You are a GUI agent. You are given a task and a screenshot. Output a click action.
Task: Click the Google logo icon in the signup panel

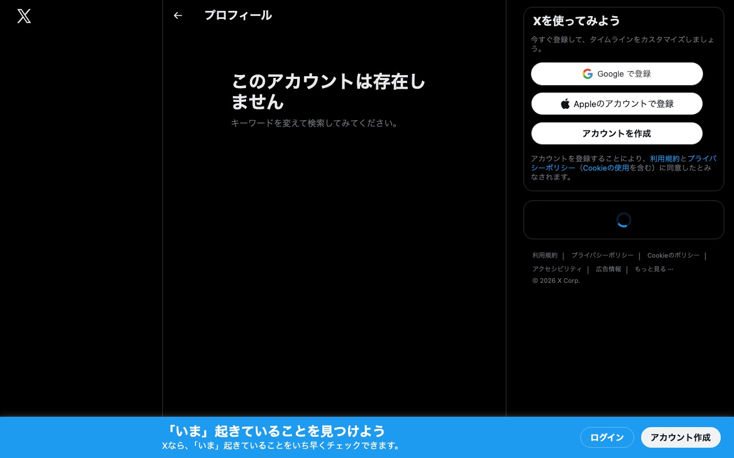587,74
